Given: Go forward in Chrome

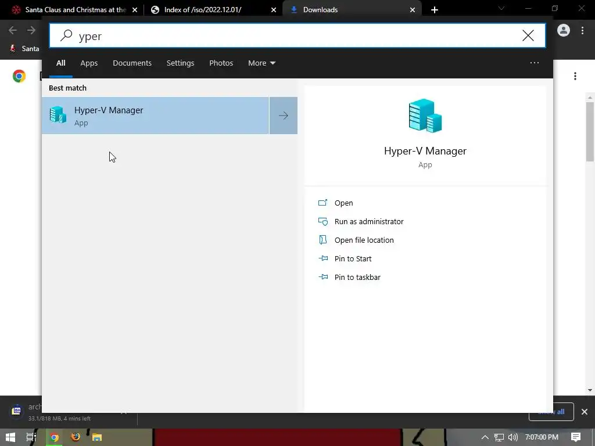Looking at the screenshot, I should click(x=31, y=30).
